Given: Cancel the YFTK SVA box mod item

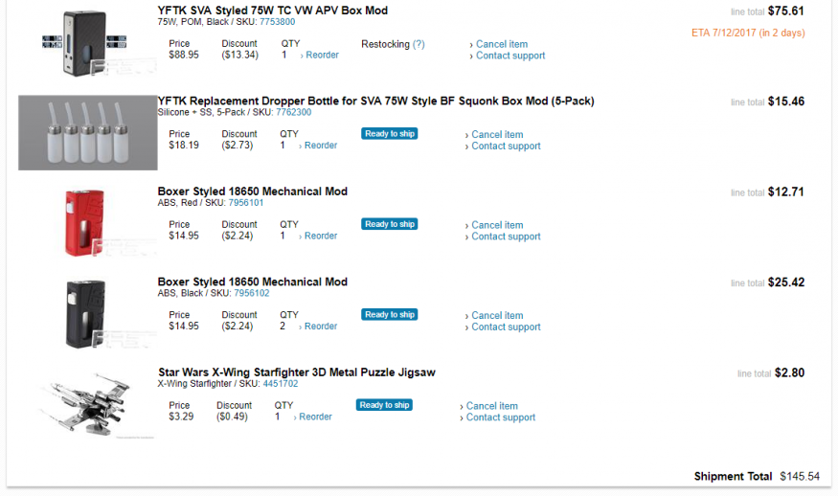Looking at the screenshot, I should point(502,44).
